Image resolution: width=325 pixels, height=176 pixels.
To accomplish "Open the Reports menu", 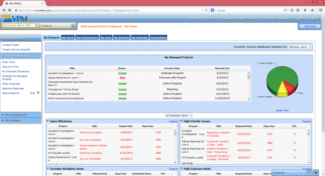I will tap(286, 19).
